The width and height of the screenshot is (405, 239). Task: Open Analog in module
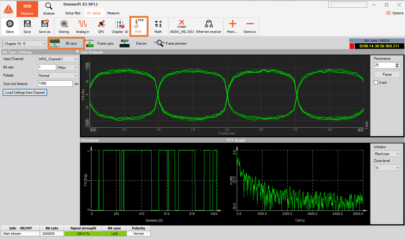pyautogui.click(x=82, y=27)
